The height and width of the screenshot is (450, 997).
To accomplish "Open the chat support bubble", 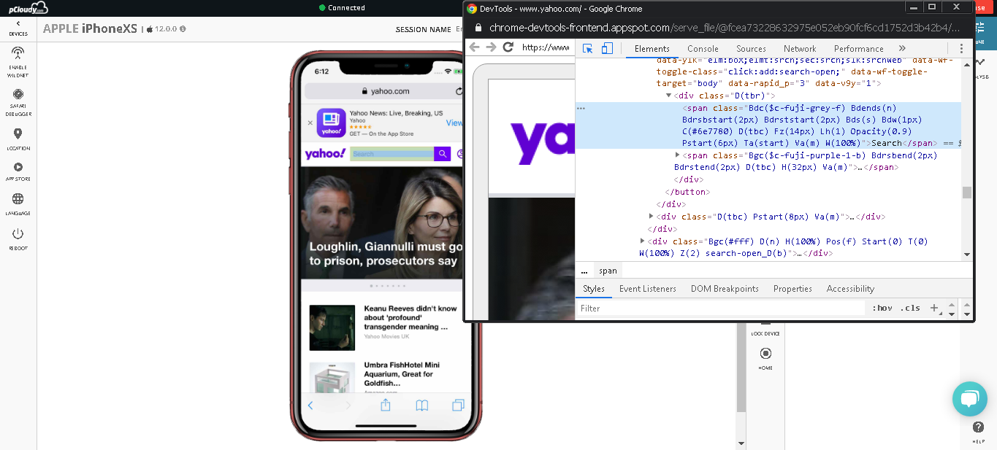I will point(969,399).
